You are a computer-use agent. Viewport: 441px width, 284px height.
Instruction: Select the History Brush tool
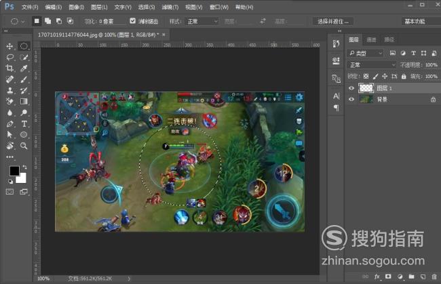(x=24, y=90)
